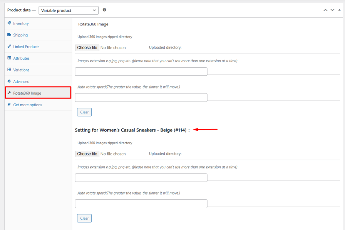Focus Images extension input for Beige (#114)

click(x=141, y=178)
